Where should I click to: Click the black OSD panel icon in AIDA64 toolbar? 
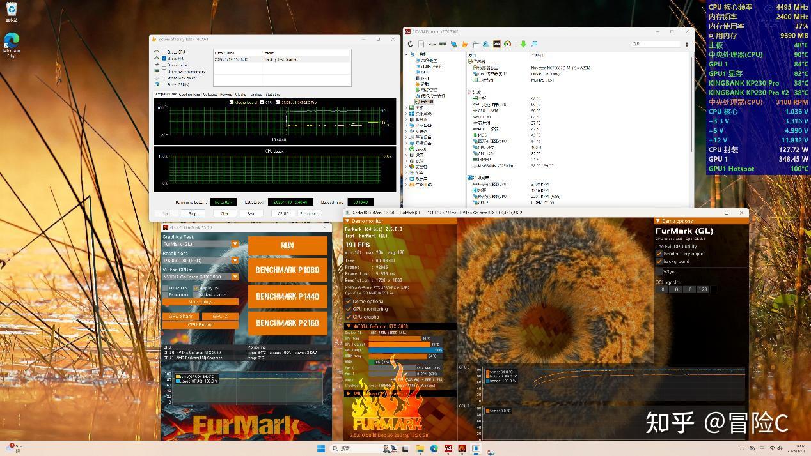coord(496,44)
